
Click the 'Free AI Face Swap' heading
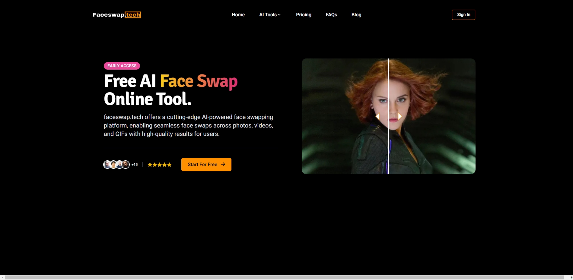(171, 81)
